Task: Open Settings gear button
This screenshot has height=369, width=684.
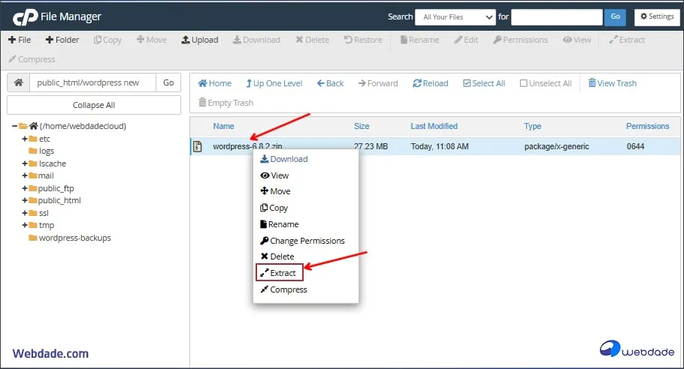Action: coord(656,16)
